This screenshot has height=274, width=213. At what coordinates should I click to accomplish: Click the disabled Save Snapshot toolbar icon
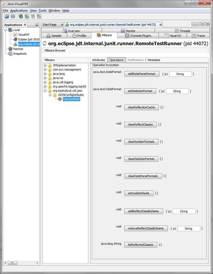(x=13, y=16)
